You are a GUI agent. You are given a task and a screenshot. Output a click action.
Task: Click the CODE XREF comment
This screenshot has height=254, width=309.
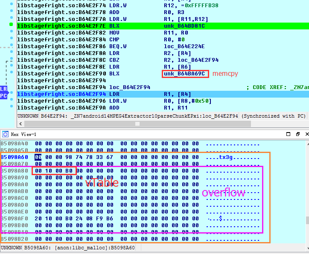277,87
